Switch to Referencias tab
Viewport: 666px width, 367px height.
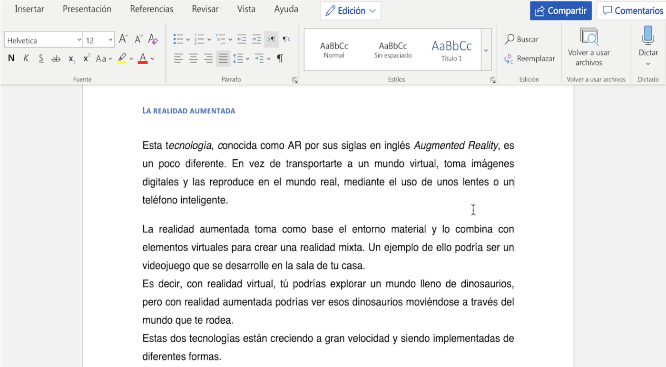coord(152,9)
